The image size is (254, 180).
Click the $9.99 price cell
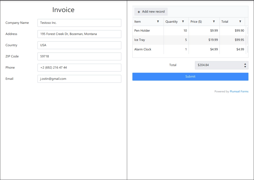click(x=204, y=31)
